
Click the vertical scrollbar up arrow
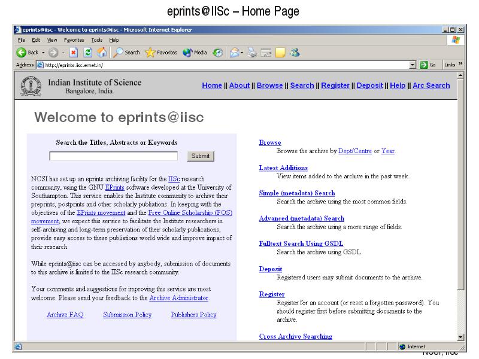point(460,75)
